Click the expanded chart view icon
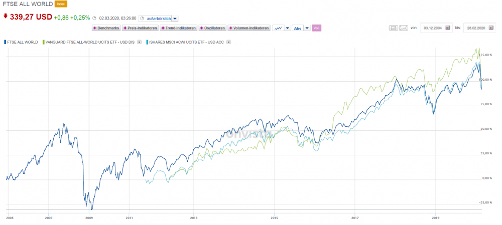The height and width of the screenshot is (225, 502). click(x=403, y=28)
